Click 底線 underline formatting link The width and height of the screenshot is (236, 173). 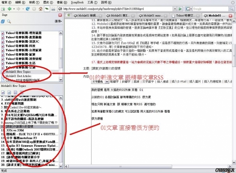(x=136, y=82)
